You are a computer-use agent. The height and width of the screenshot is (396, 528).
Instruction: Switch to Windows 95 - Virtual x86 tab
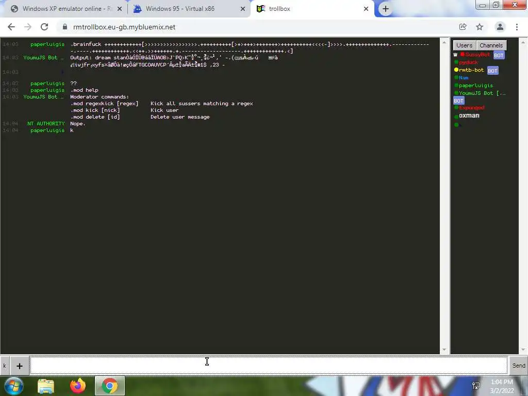[189, 9]
